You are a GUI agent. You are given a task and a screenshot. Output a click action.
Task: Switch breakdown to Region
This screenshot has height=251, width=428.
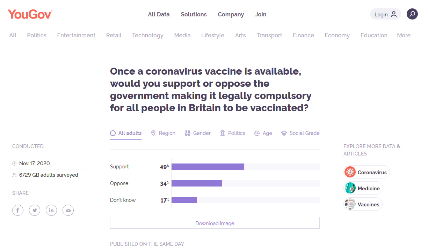pyautogui.click(x=163, y=133)
